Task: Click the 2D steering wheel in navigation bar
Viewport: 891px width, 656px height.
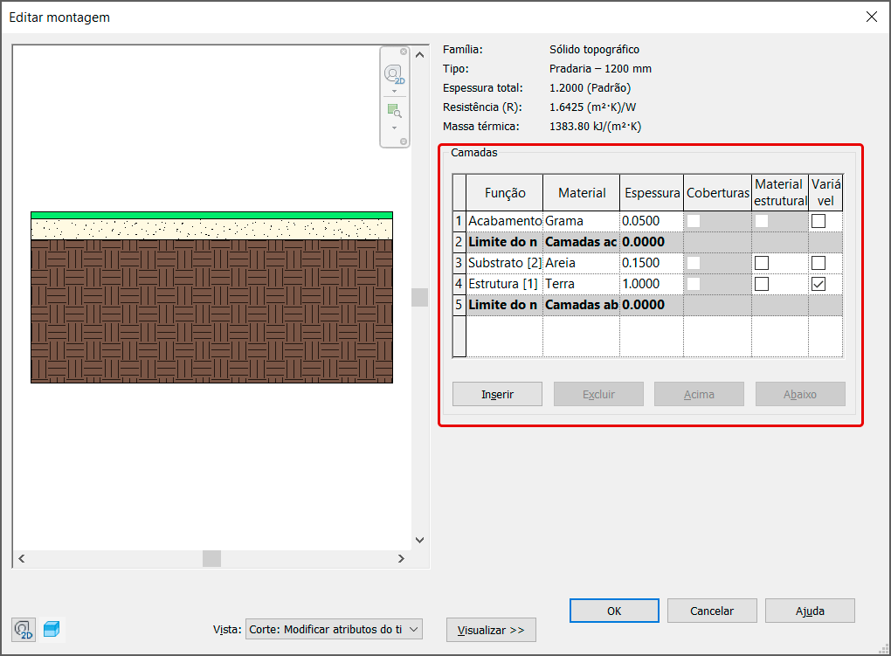Action: pyautogui.click(x=394, y=73)
